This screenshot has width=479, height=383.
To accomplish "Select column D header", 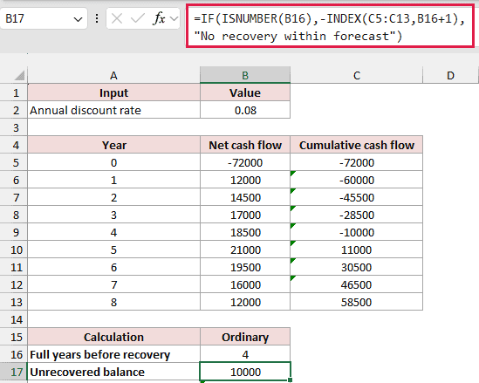I will pyautogui.click(x=450, y=75).
